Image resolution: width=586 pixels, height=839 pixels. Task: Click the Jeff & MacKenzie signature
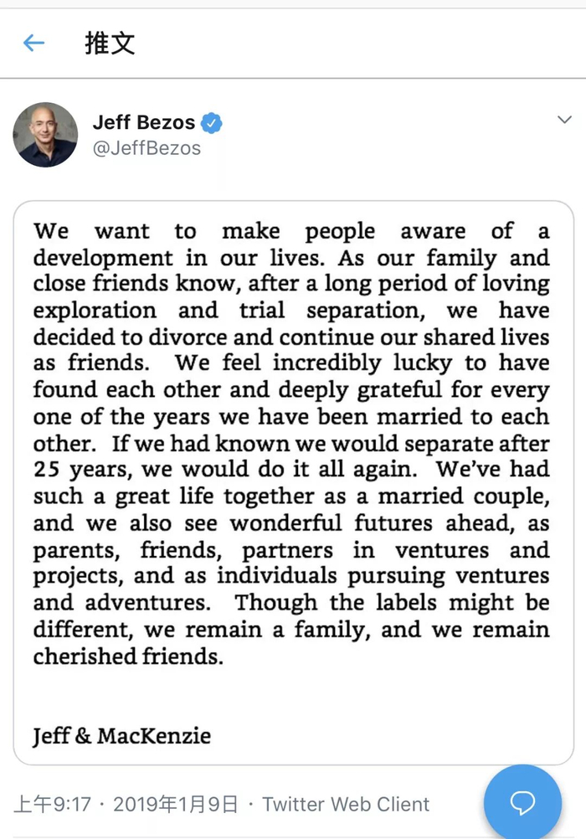121,736
